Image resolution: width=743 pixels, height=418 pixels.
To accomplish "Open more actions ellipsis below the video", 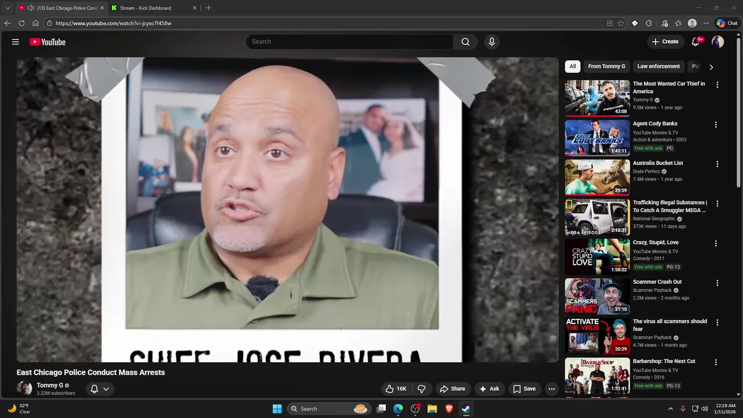I will (x=552, y=389).
